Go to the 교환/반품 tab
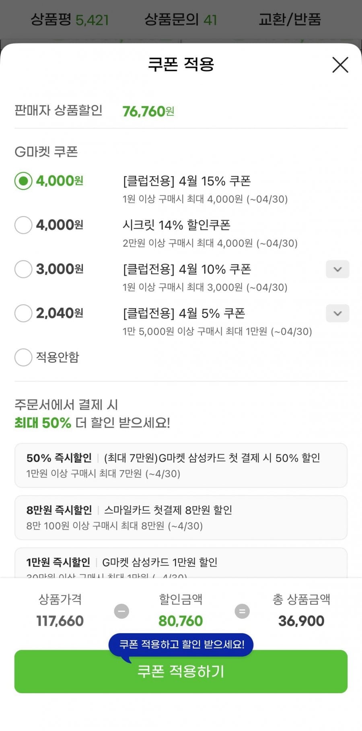This screenshot has height=731, width=362. tap(290, 19)
